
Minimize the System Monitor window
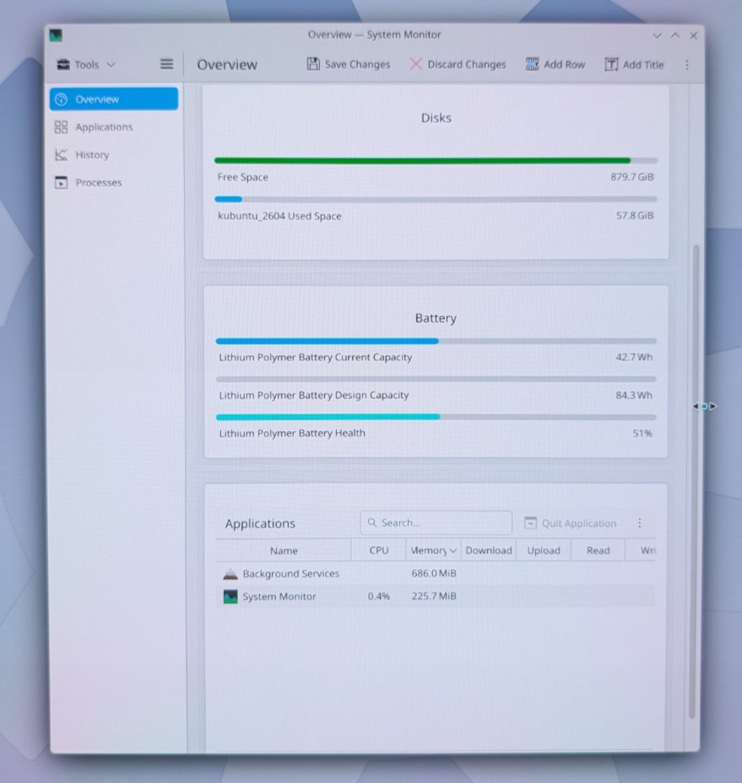[657, 35]
